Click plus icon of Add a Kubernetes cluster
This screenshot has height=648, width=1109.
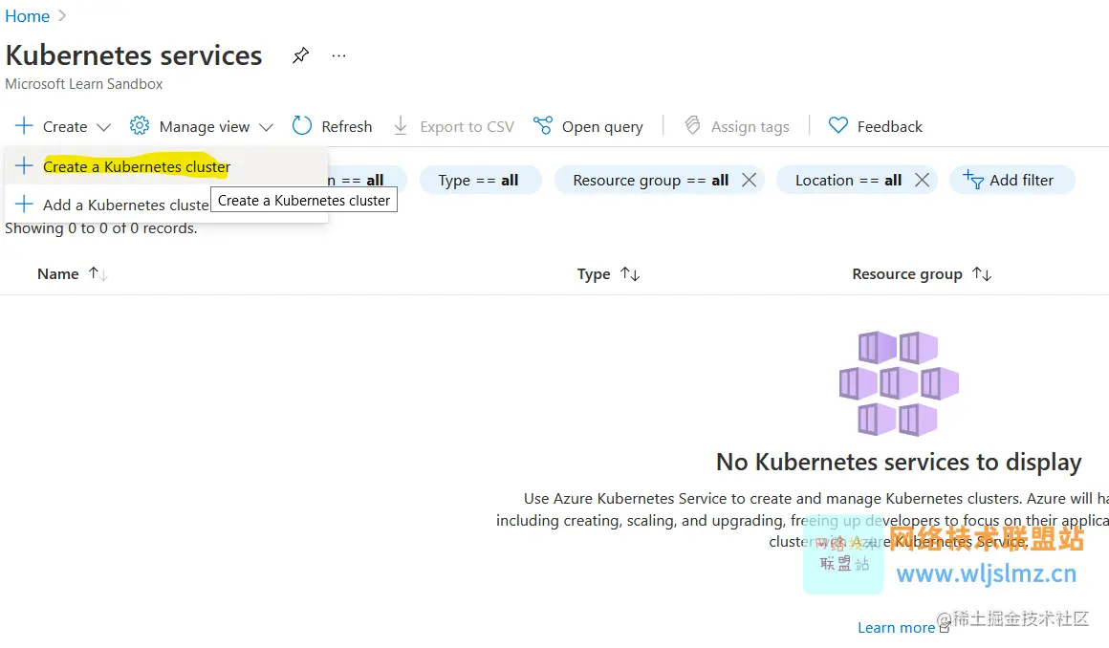pos(24,204)
